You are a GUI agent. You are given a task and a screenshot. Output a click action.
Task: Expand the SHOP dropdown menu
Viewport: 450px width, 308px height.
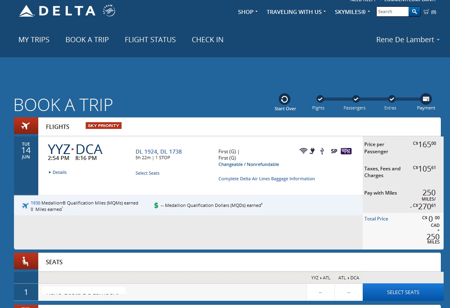coord(248,12)
